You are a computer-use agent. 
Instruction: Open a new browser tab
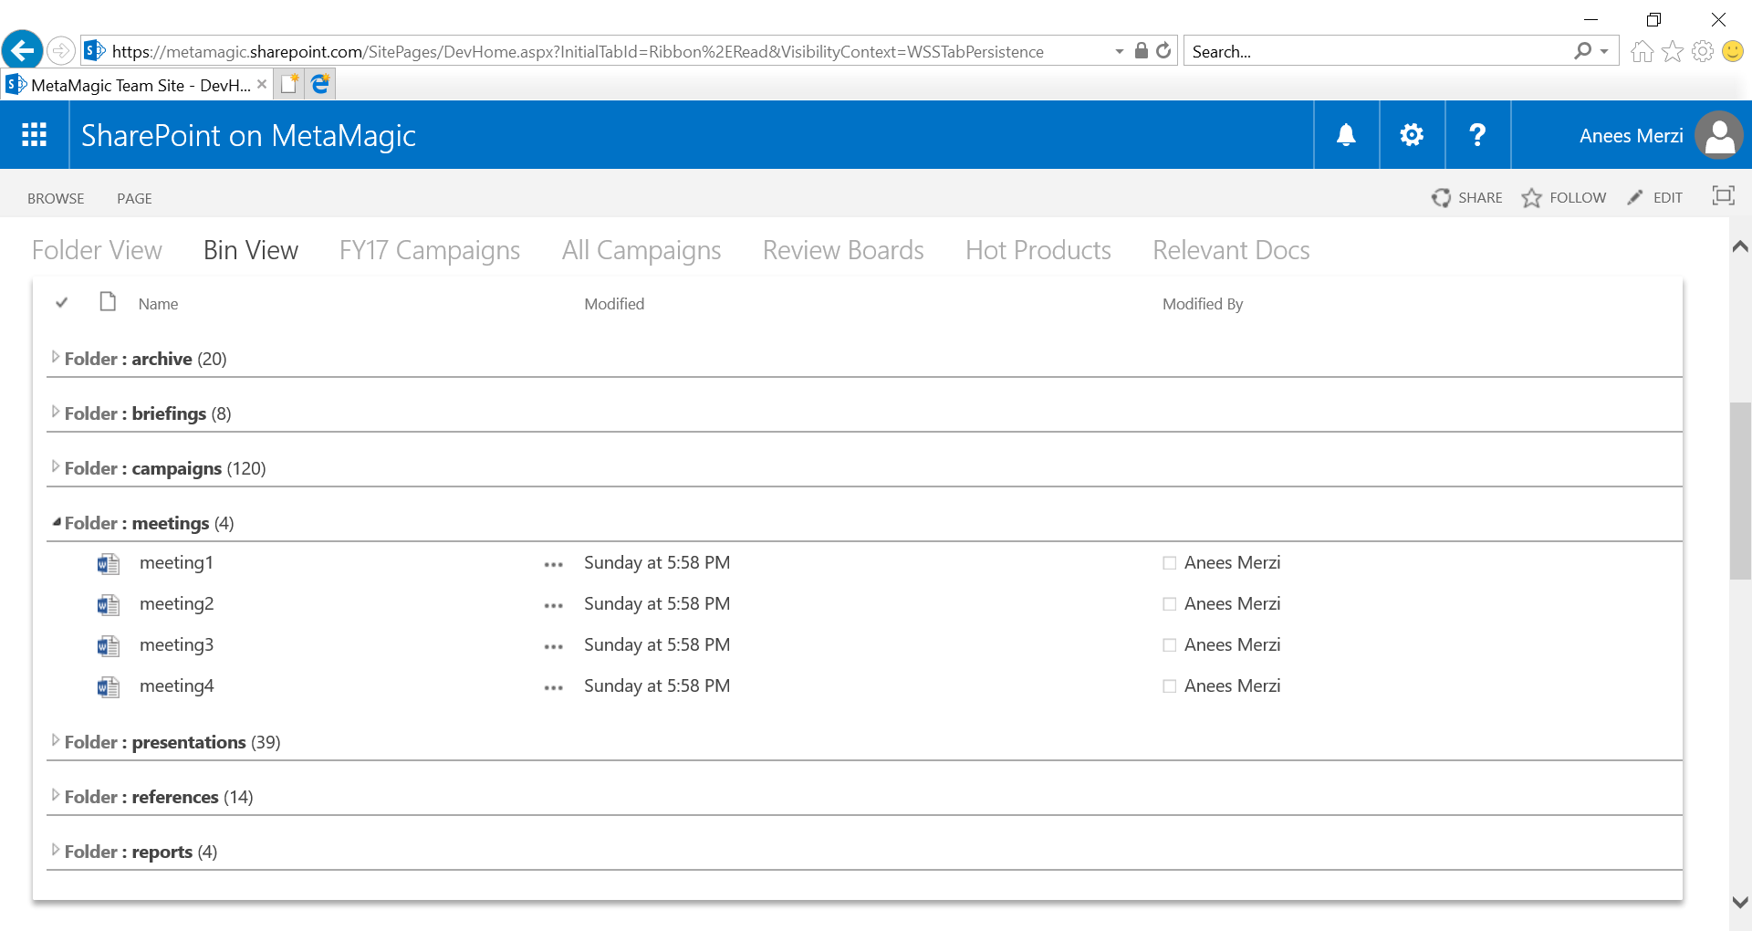point(289,84)
